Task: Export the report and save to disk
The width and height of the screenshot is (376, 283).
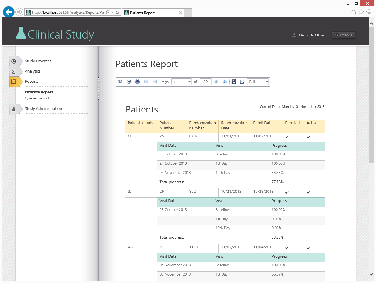Action: click(234, 82)
